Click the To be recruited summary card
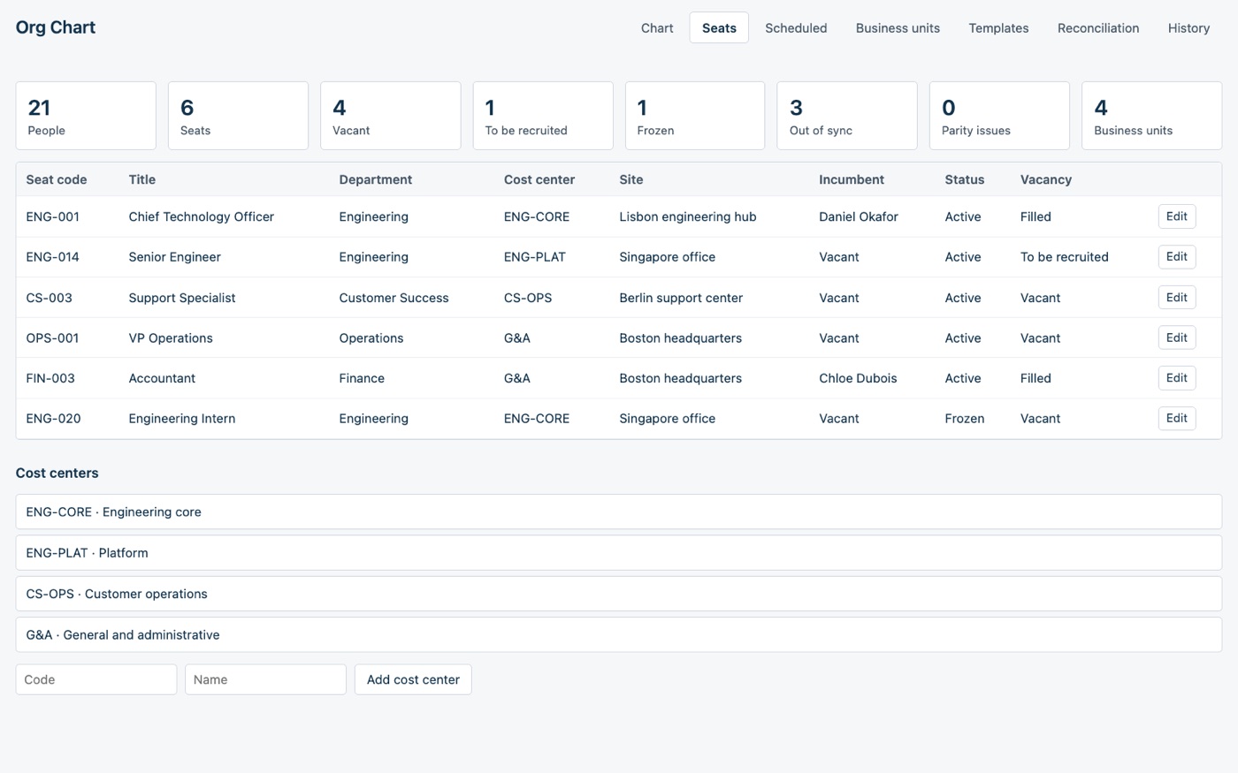Screen dimensions: 1238x773 543,116
